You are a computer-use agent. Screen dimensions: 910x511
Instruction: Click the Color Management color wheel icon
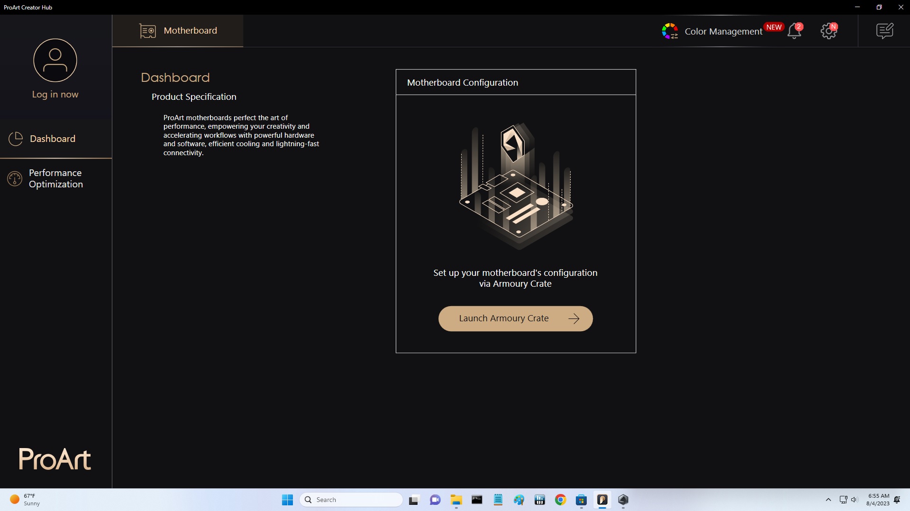[670, 31]
